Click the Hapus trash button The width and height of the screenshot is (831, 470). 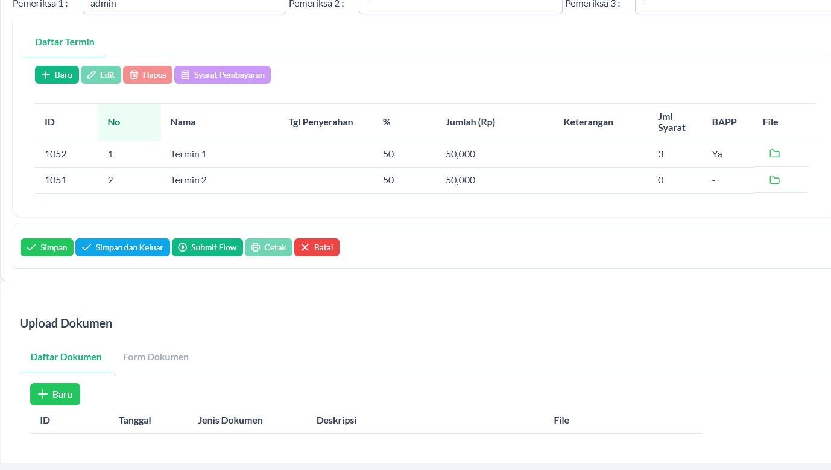pos(148,75)
